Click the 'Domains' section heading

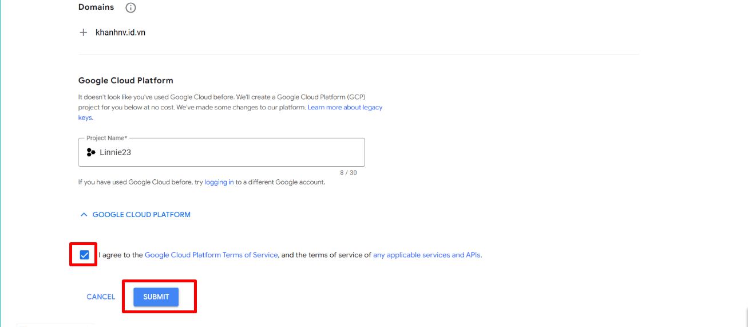click(96, 7)
